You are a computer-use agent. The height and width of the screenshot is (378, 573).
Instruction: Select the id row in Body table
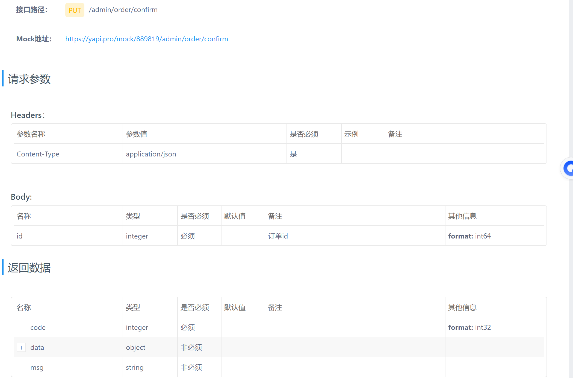pos(20,236)
